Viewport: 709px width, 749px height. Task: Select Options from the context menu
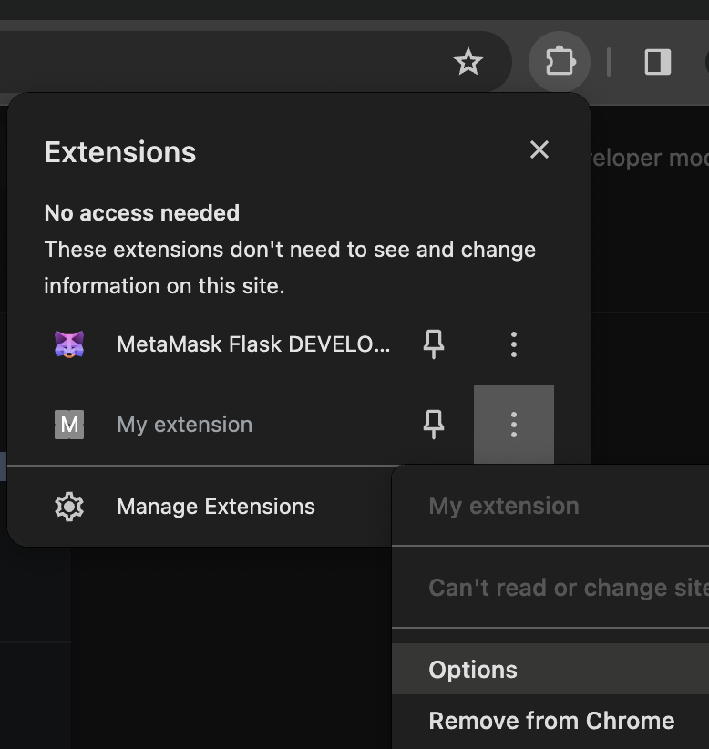click(x=473, y=669)
